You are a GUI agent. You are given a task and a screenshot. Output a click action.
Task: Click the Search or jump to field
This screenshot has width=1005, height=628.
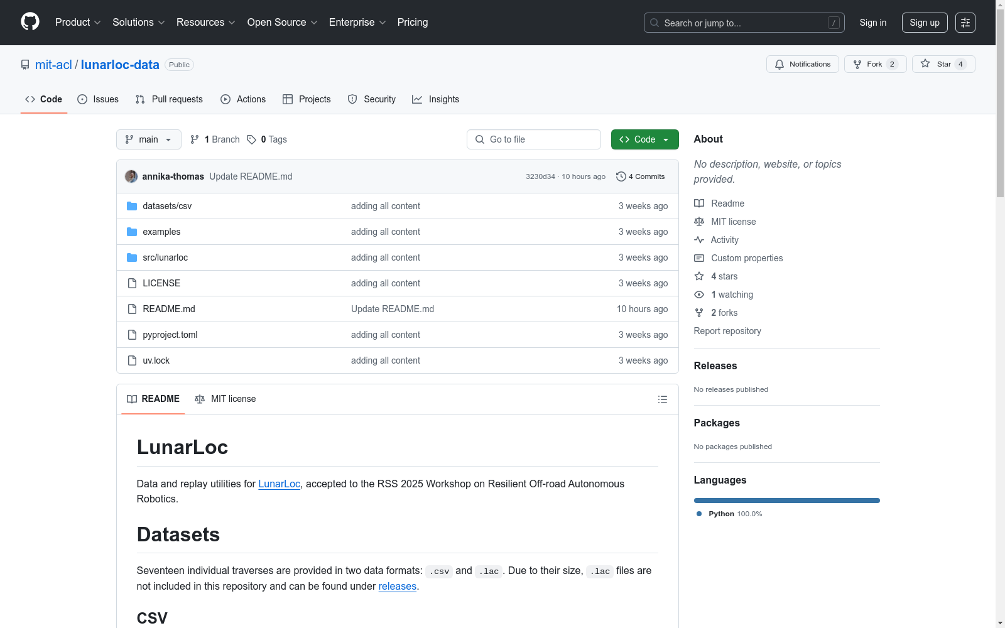pos(744,23)
